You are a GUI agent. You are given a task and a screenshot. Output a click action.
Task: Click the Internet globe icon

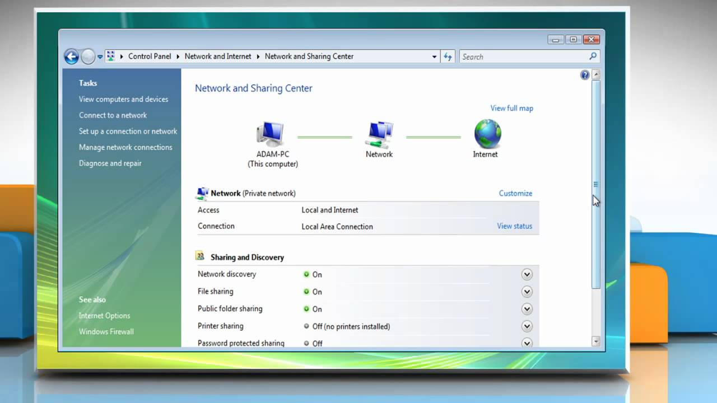(x=487, y=134)
